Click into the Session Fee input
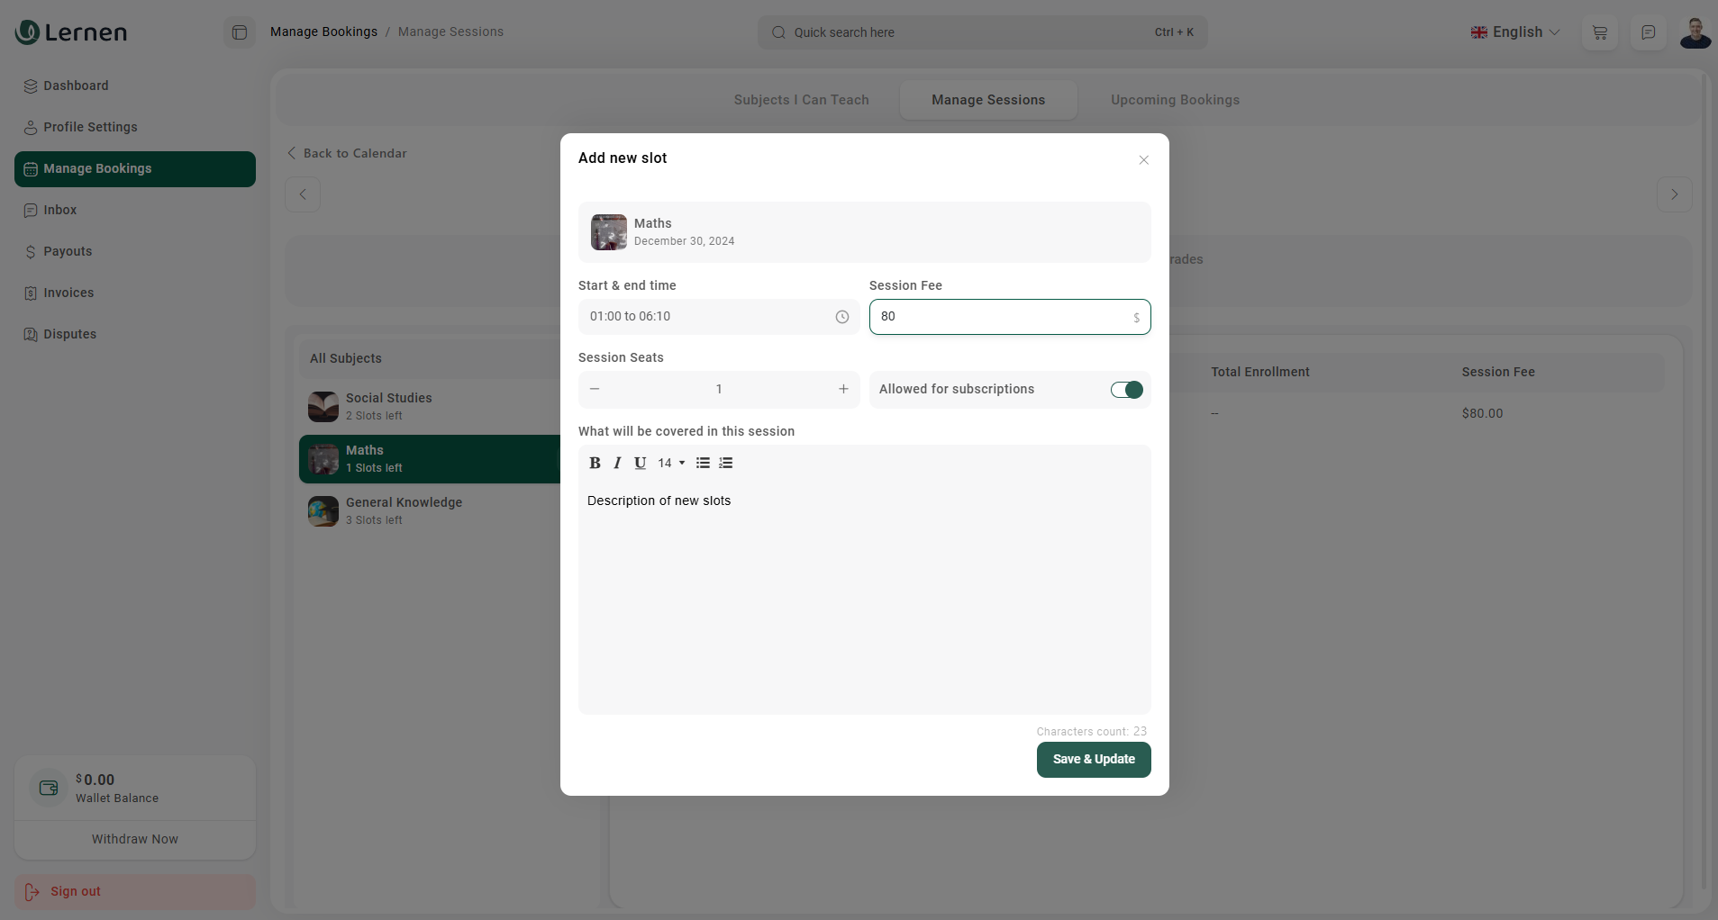 (1000, 317)
